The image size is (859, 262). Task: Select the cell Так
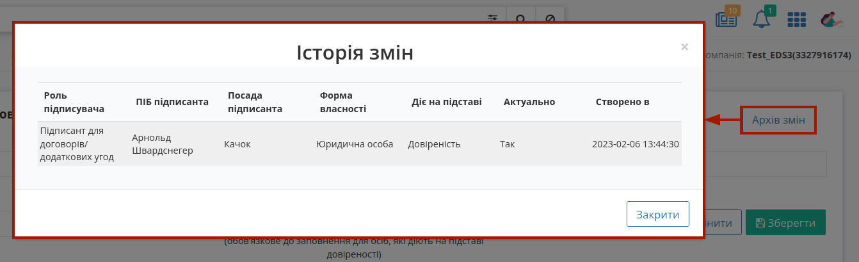click(507, 144)
